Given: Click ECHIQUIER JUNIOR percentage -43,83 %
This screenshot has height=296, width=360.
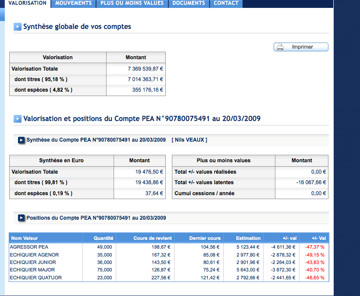Looking at the screenshot, I should click(314, 262).
